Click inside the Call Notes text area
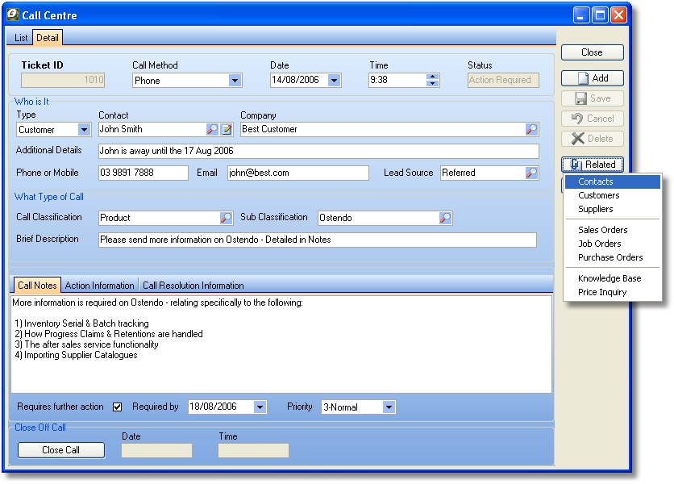 pos(281,344)
